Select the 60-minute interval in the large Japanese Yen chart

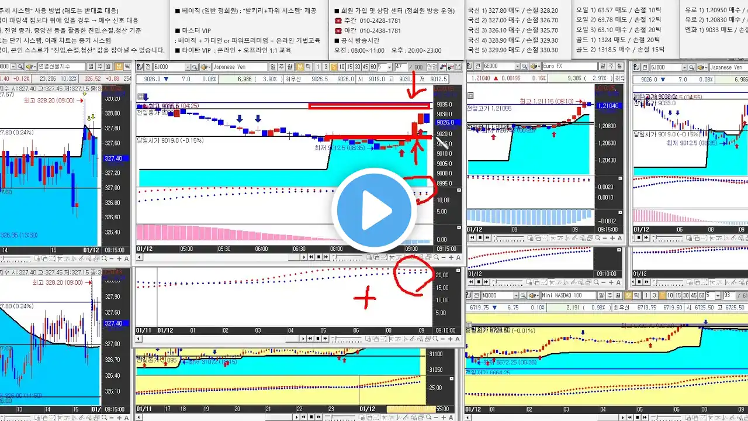pos(373,67)
